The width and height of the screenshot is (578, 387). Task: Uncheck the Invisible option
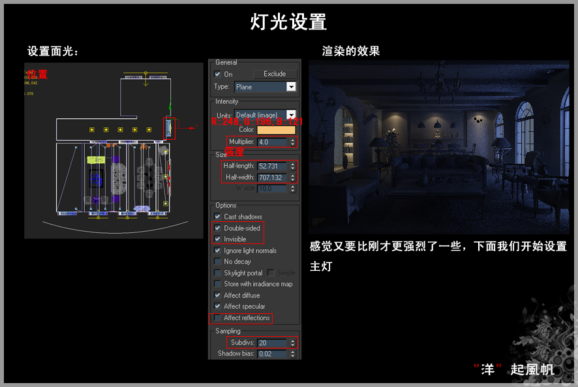coord(217,239)
